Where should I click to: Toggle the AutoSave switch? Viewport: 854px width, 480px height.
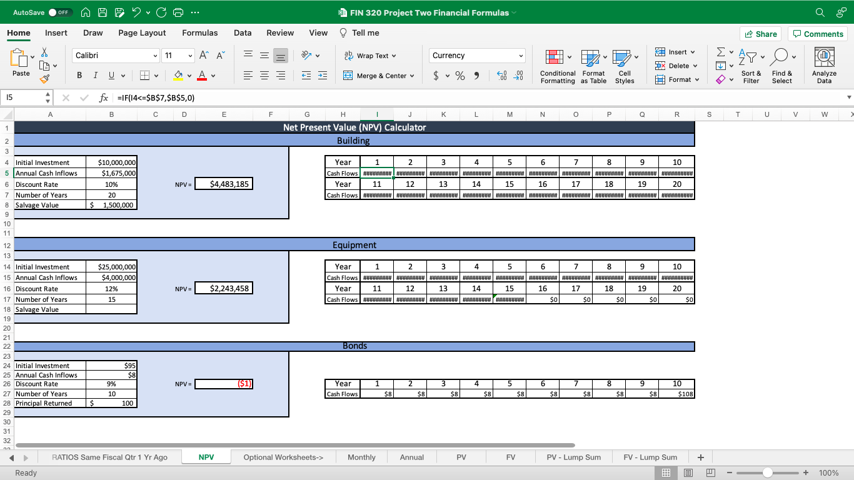click(x=60, y=12)
